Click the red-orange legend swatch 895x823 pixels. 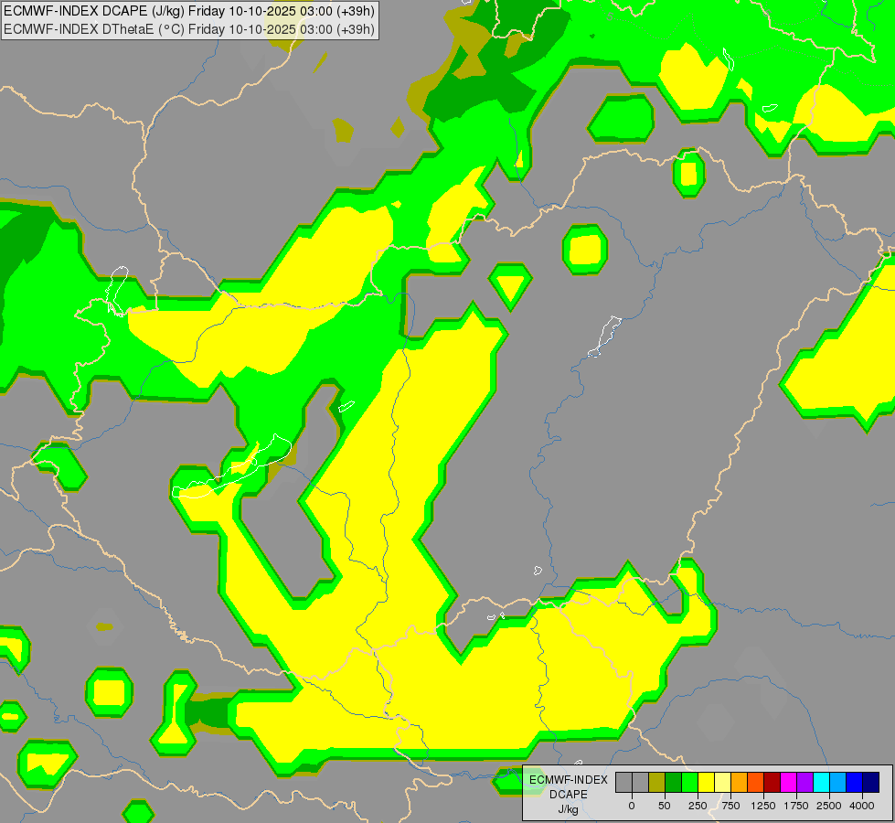[x=756, y=782]
